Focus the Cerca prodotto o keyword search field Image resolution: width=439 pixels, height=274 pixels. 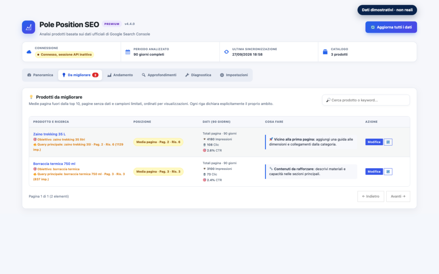tap(366, 100)
